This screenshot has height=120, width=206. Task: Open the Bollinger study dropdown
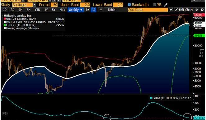coord(34,5)
